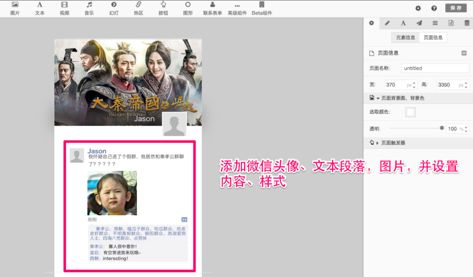Expand the 页面触发器 section

377,143
